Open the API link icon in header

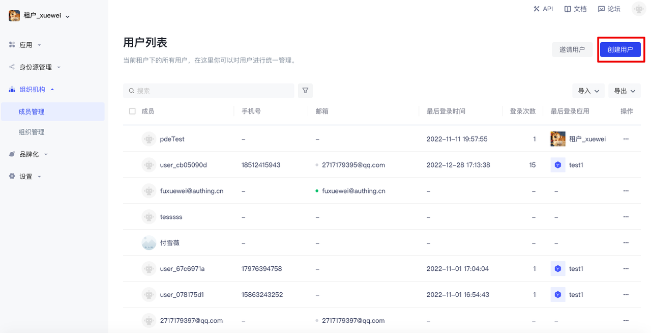click(537, 9)
